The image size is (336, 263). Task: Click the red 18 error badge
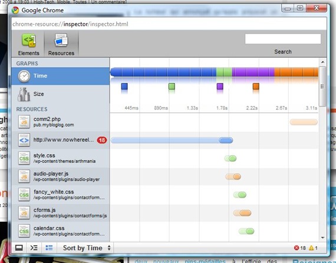[102, 140]
